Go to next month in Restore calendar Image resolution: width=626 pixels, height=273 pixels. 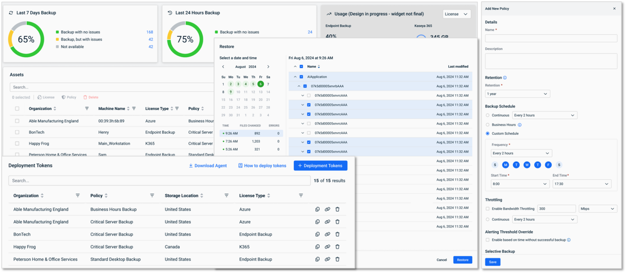click(x=268, y=67)
